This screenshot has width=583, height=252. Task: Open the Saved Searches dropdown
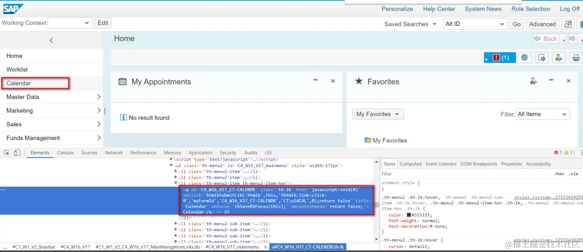pyautogui.click(x=436, y=24)
